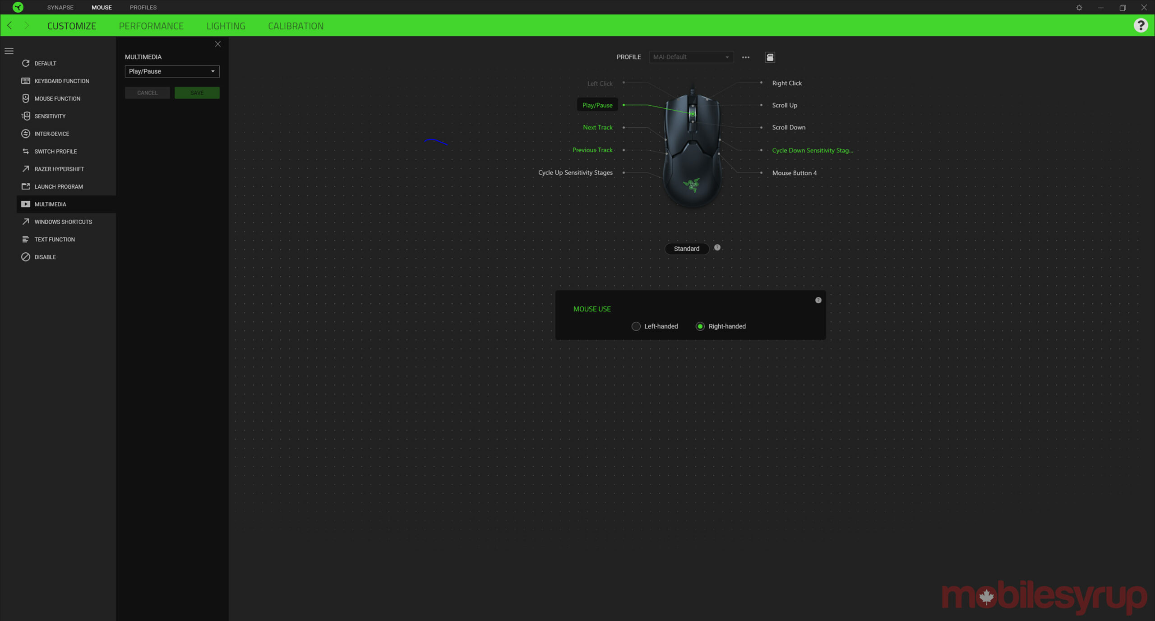The width and height of the screenshot is (1155, 621).
Task: Click the Calibration tab
Action: (296, 25)
